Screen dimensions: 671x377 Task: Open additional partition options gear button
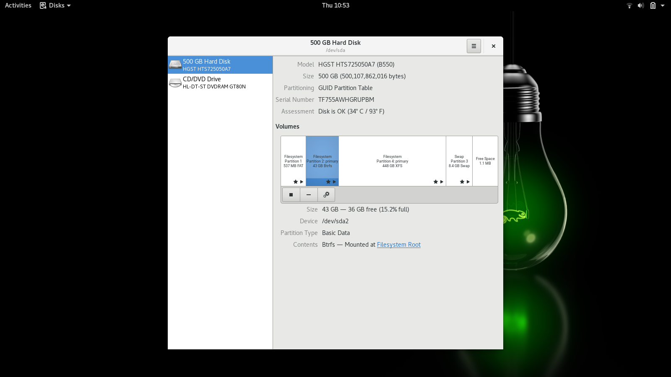[326, 195]
